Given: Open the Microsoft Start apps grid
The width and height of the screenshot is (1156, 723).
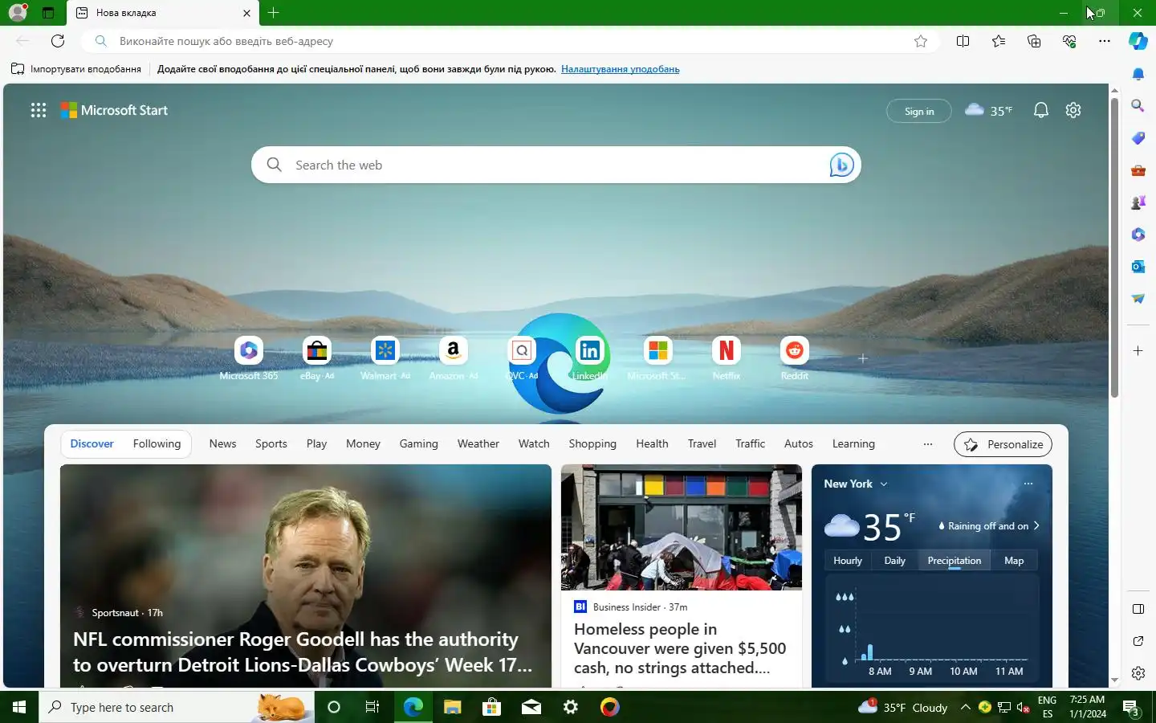Looking at the screenshot, I should click(x=39, y=110).
